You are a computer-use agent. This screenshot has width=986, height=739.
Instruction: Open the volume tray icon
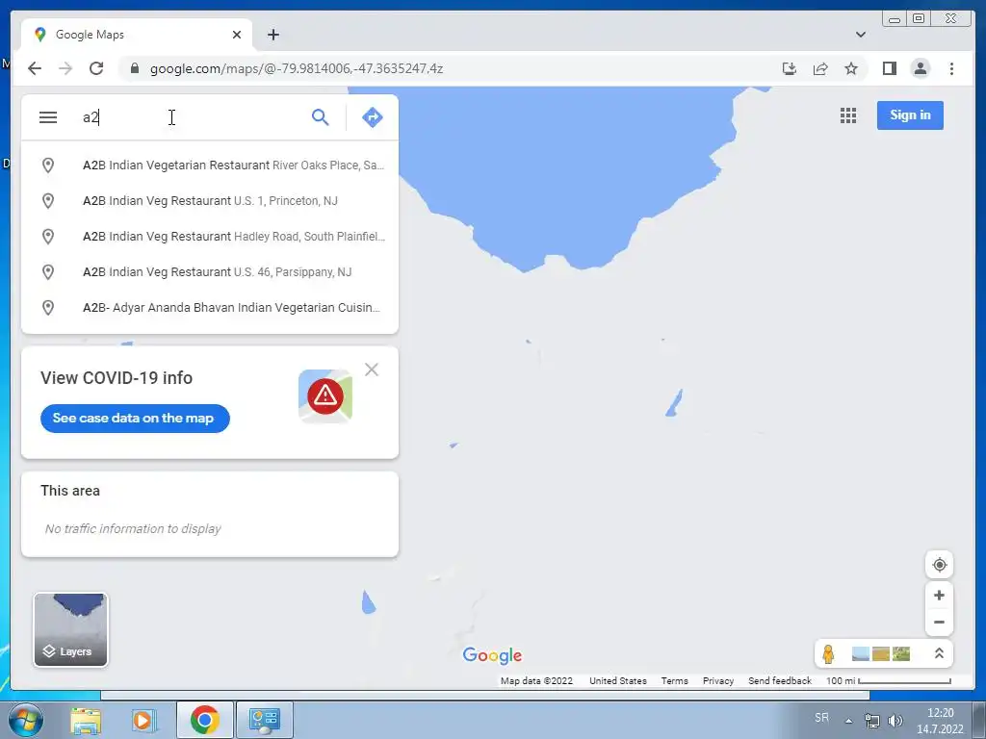click(x=895, y=721)
